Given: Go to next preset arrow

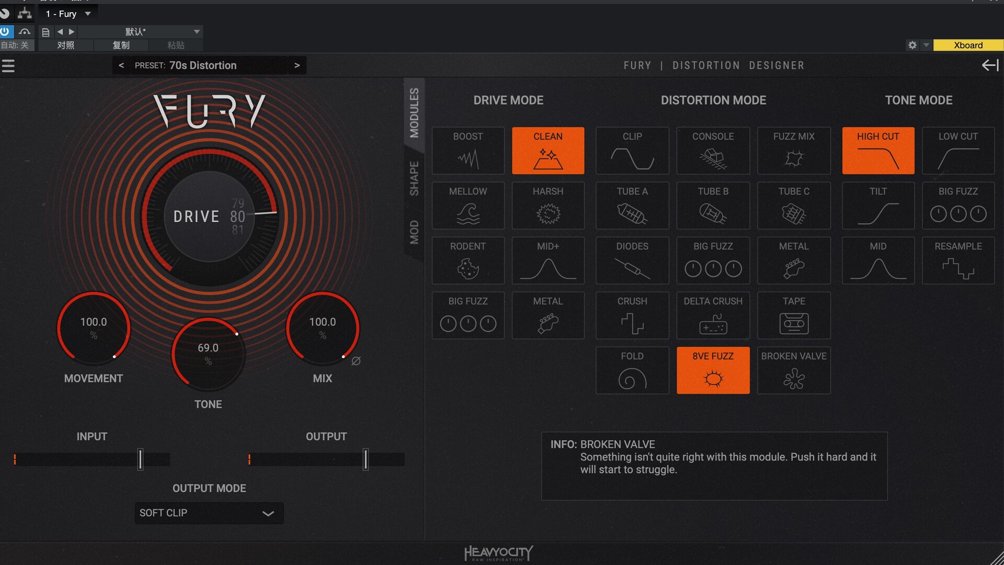Looking at the screenshot, I should (297, 65).
